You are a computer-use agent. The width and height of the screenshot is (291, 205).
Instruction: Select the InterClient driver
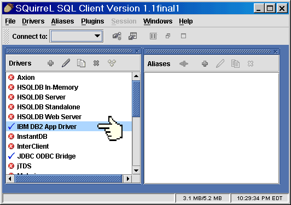[69, 146]
